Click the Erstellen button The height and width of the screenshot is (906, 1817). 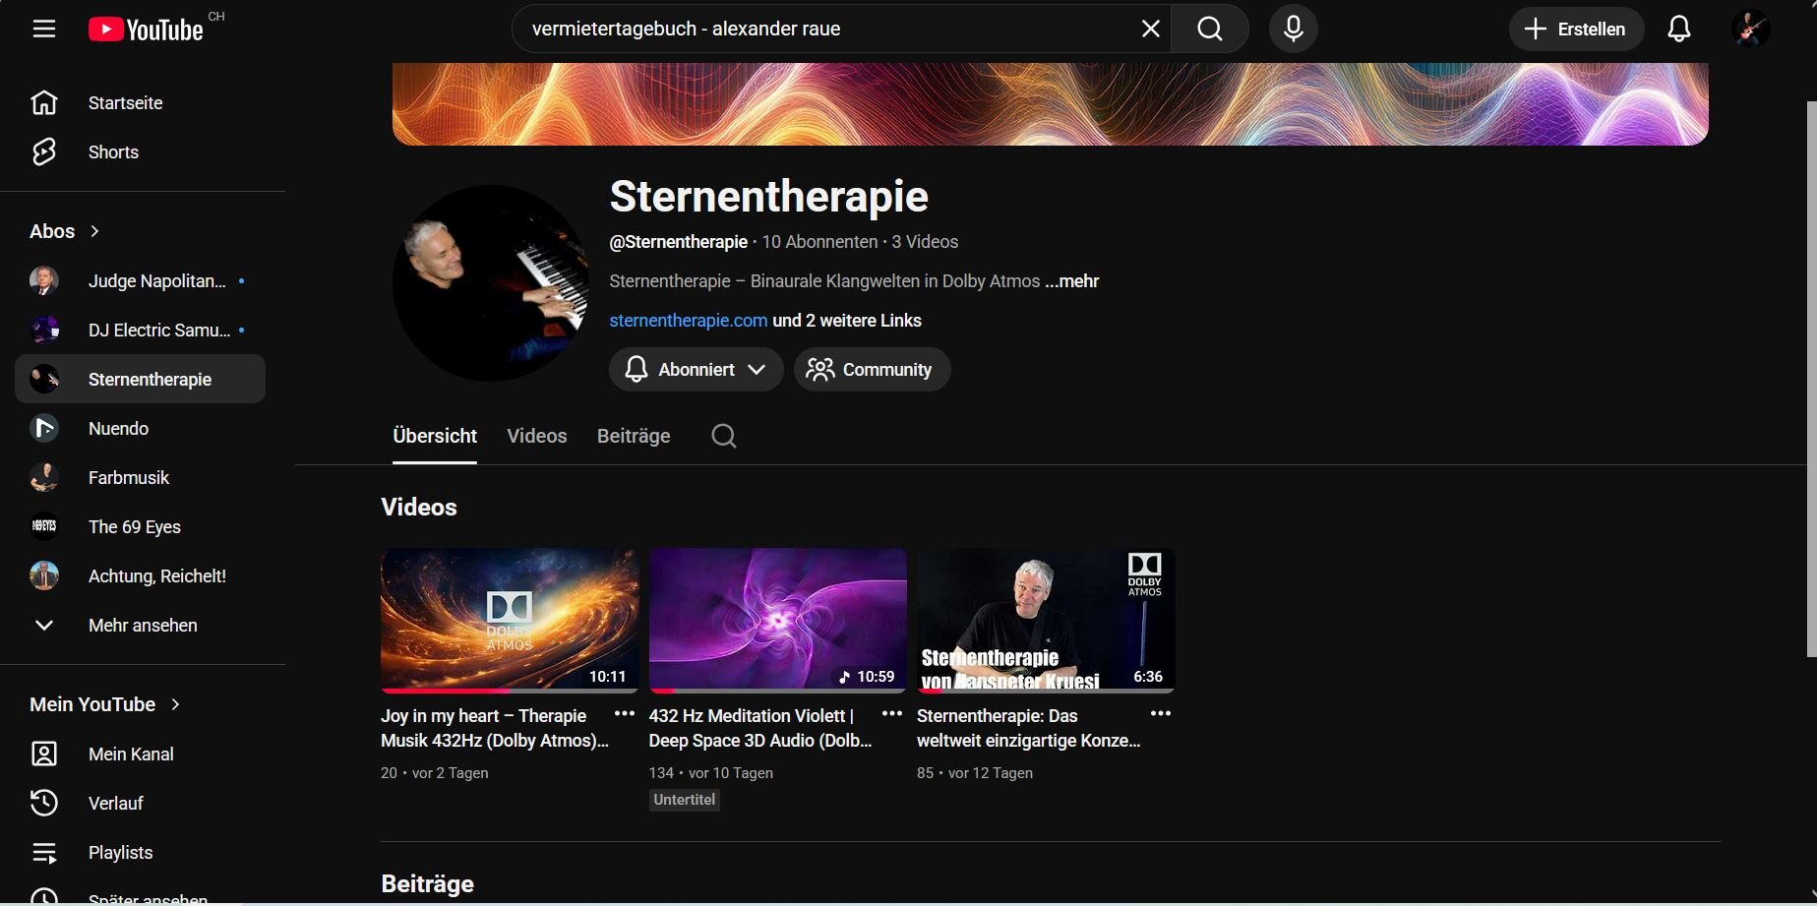1576,29
